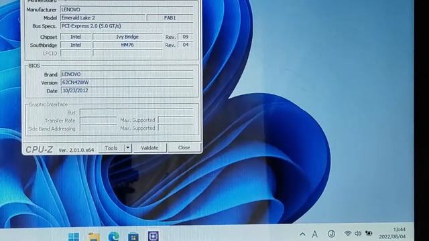The height and width of the screenshot is (241, 429).
Task: Click the Close button in CPU-Z
Action: (x=184, y=147)
